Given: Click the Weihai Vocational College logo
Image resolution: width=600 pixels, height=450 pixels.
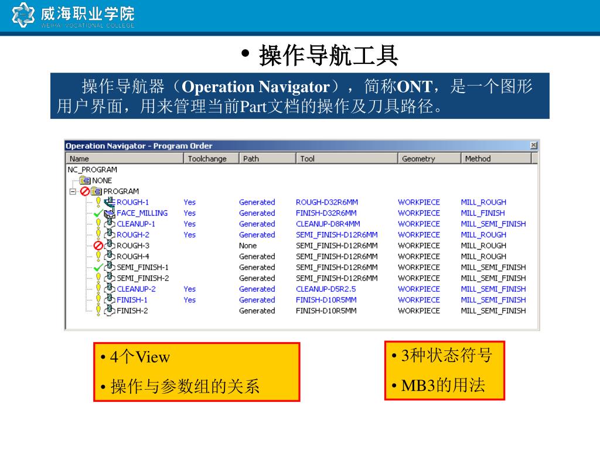Looking at the screenshot, I should click(73, 15).
